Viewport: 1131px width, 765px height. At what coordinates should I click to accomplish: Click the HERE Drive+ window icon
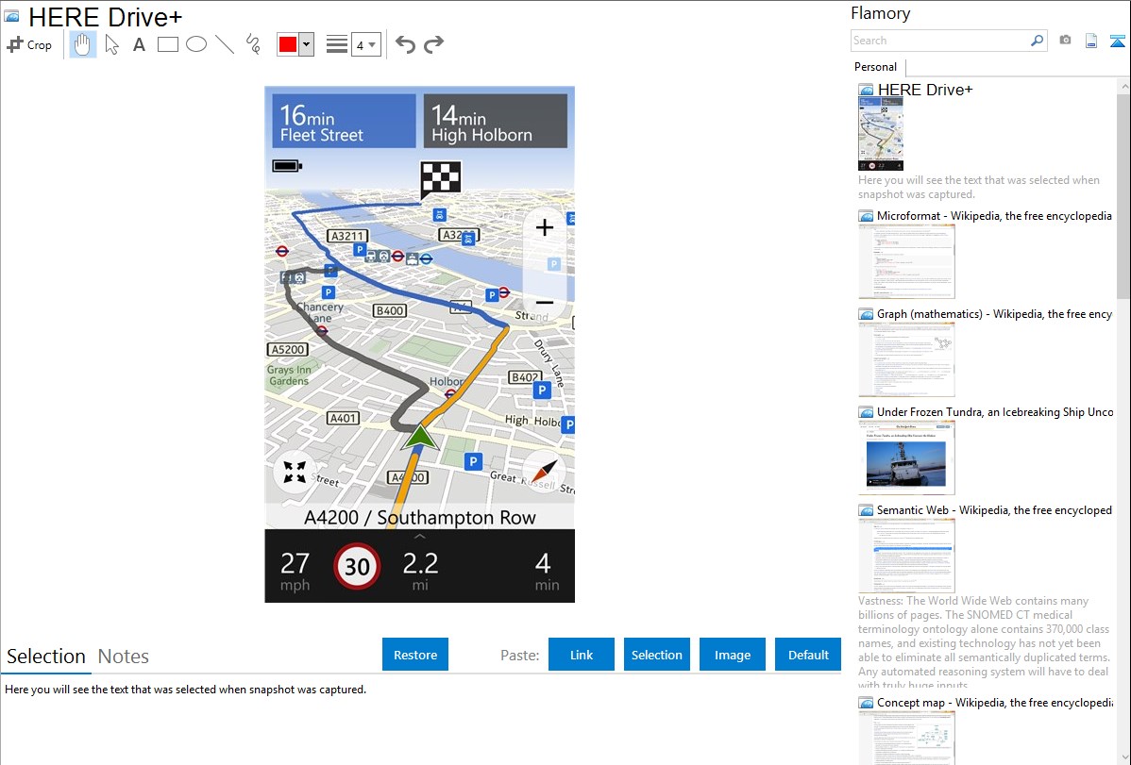(x=11, y=16)
